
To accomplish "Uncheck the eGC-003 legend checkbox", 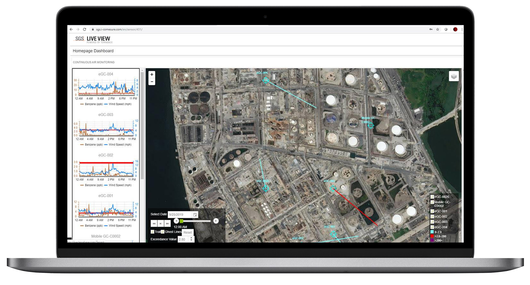I will tap(432, 222).
